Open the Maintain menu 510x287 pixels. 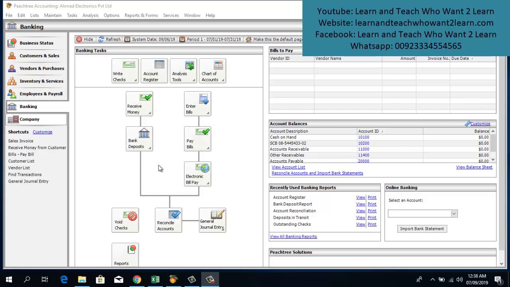[53, 15]
